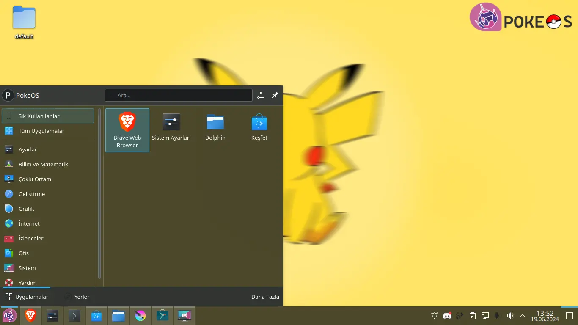Select the Sık Kullanılanlar category
Screen dimensions: 578x325
(x=48, y=116)
